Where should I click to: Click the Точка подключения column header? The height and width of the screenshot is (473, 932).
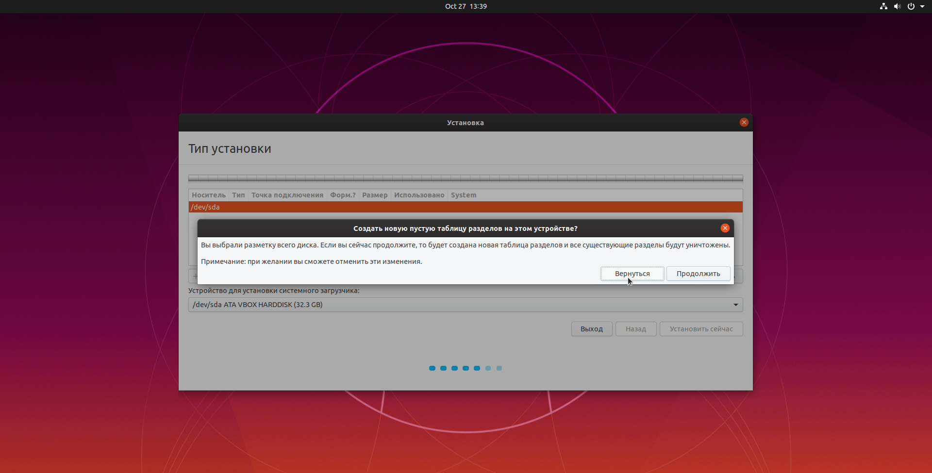click(287, 195)
